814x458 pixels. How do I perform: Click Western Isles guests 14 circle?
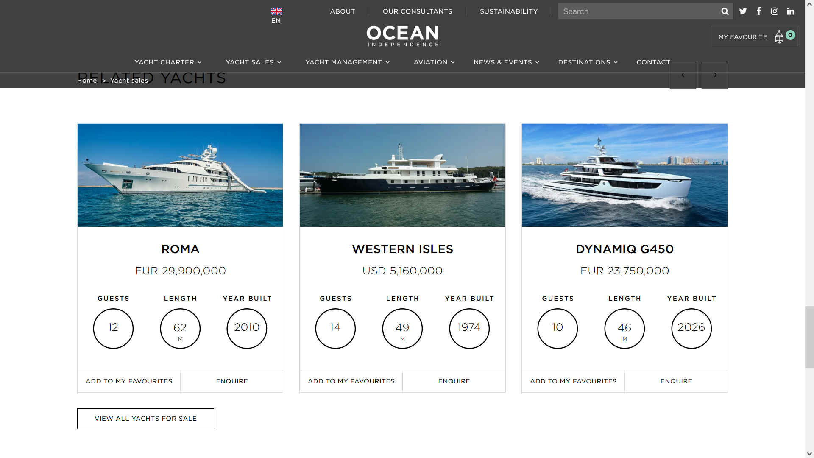tap(335, 329)
